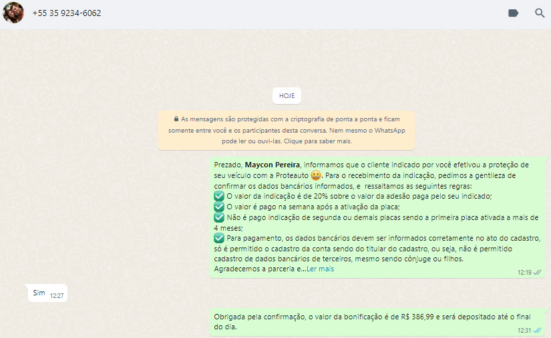Click read ticks on the 12:19 message
Image resolution: width=551 pixels, height=338 pixels.
pyautogui.click(x=538, y=273)
